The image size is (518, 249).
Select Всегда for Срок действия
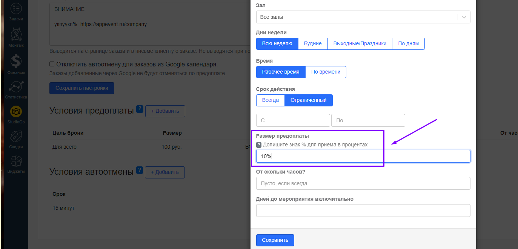[270, 100]
